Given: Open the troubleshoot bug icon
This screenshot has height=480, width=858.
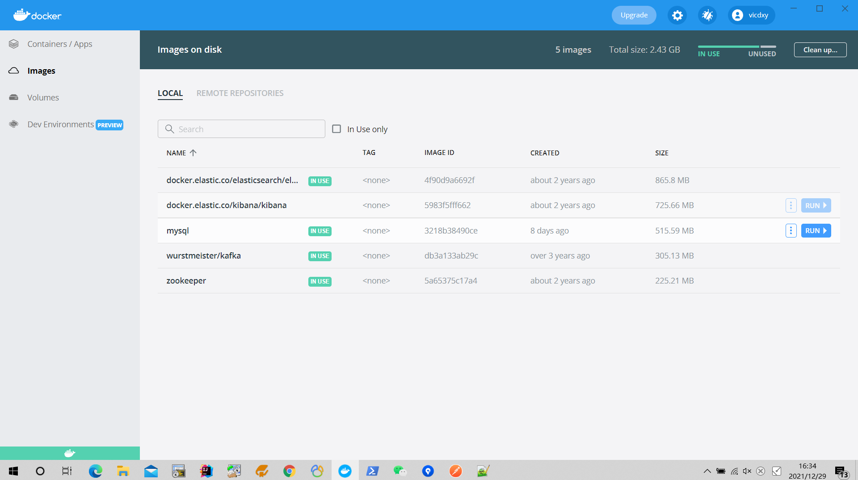Looking at the screenshot, I should (707, 15).
